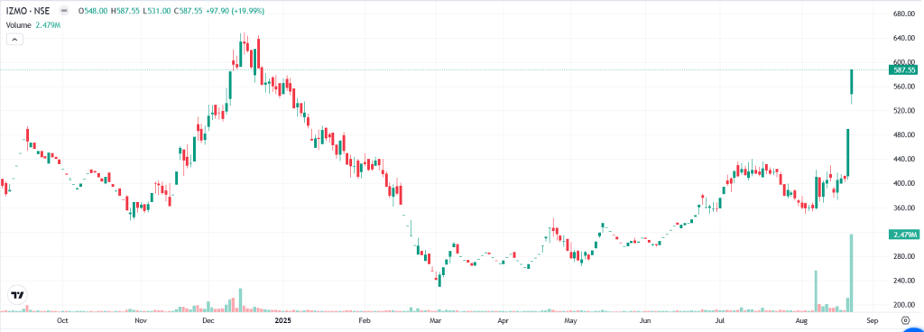The height and width of the screenshot is (332, 924).
Task: Click the 440.00 price axis label
Action: click(x=904, y=160)
